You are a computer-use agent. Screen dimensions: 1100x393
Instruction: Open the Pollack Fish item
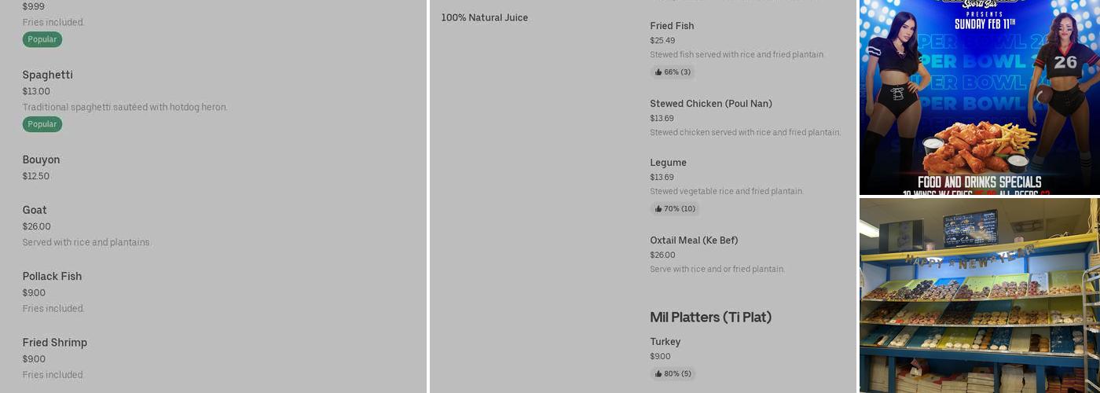(53, 277)
